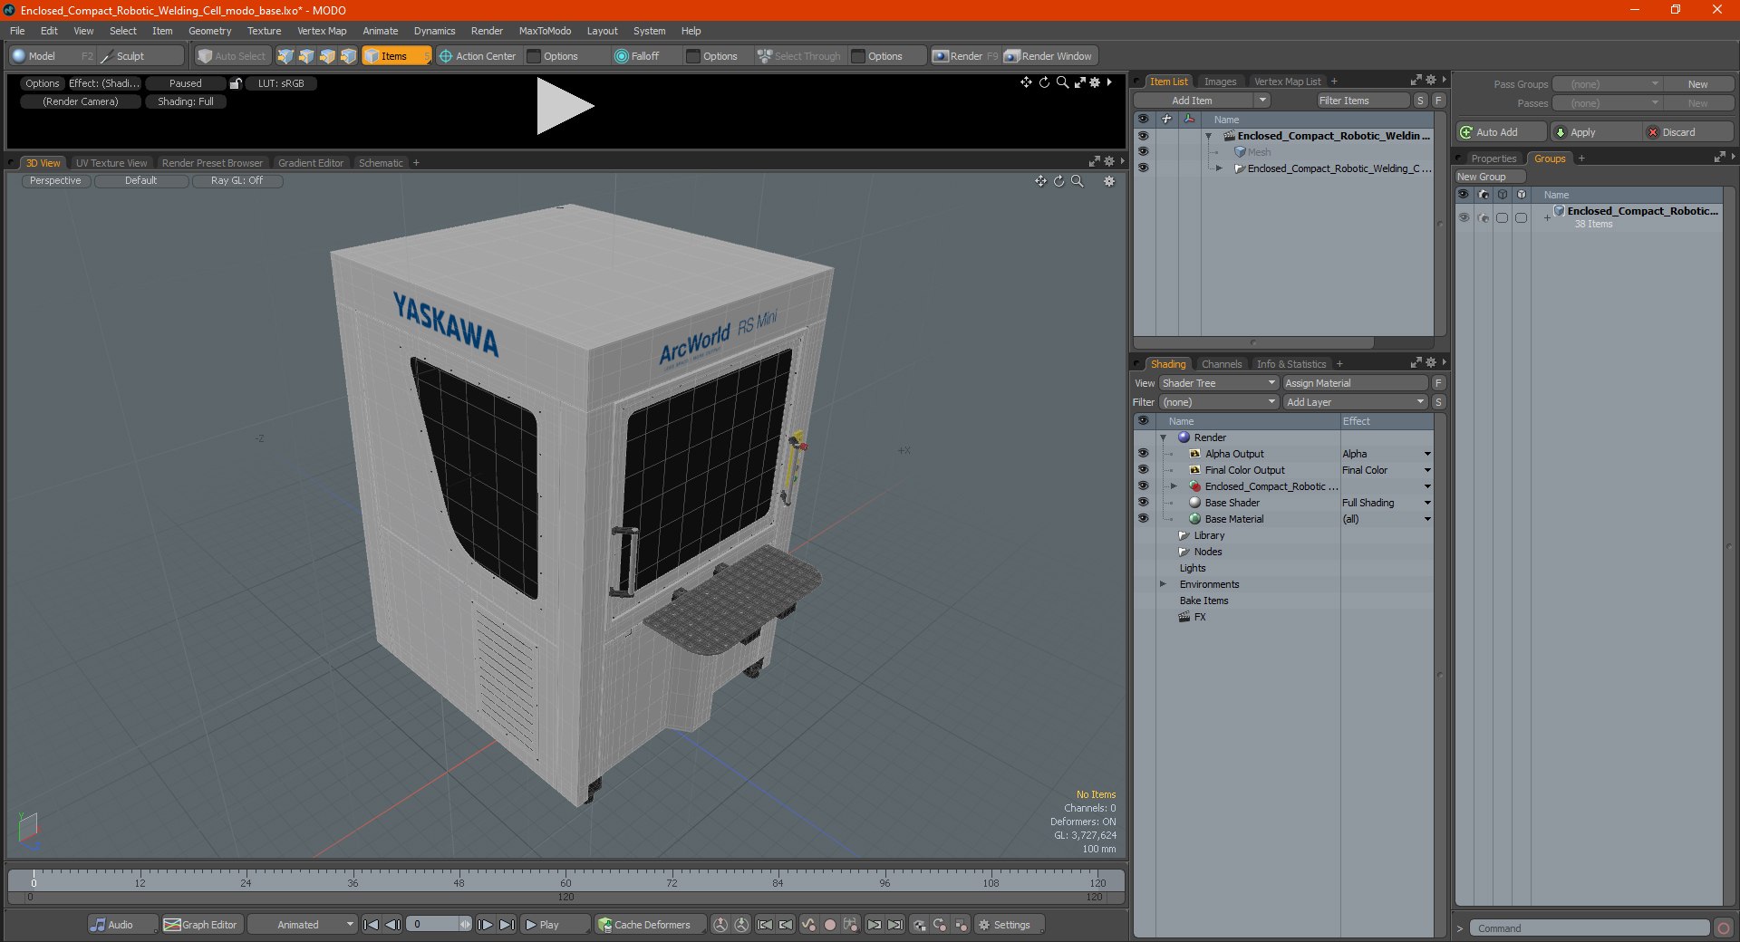This screenshot has width=1740, height=942.
Task: Click the rotate view icon in the 3D viewport
Action: [x=1058, y=181]
